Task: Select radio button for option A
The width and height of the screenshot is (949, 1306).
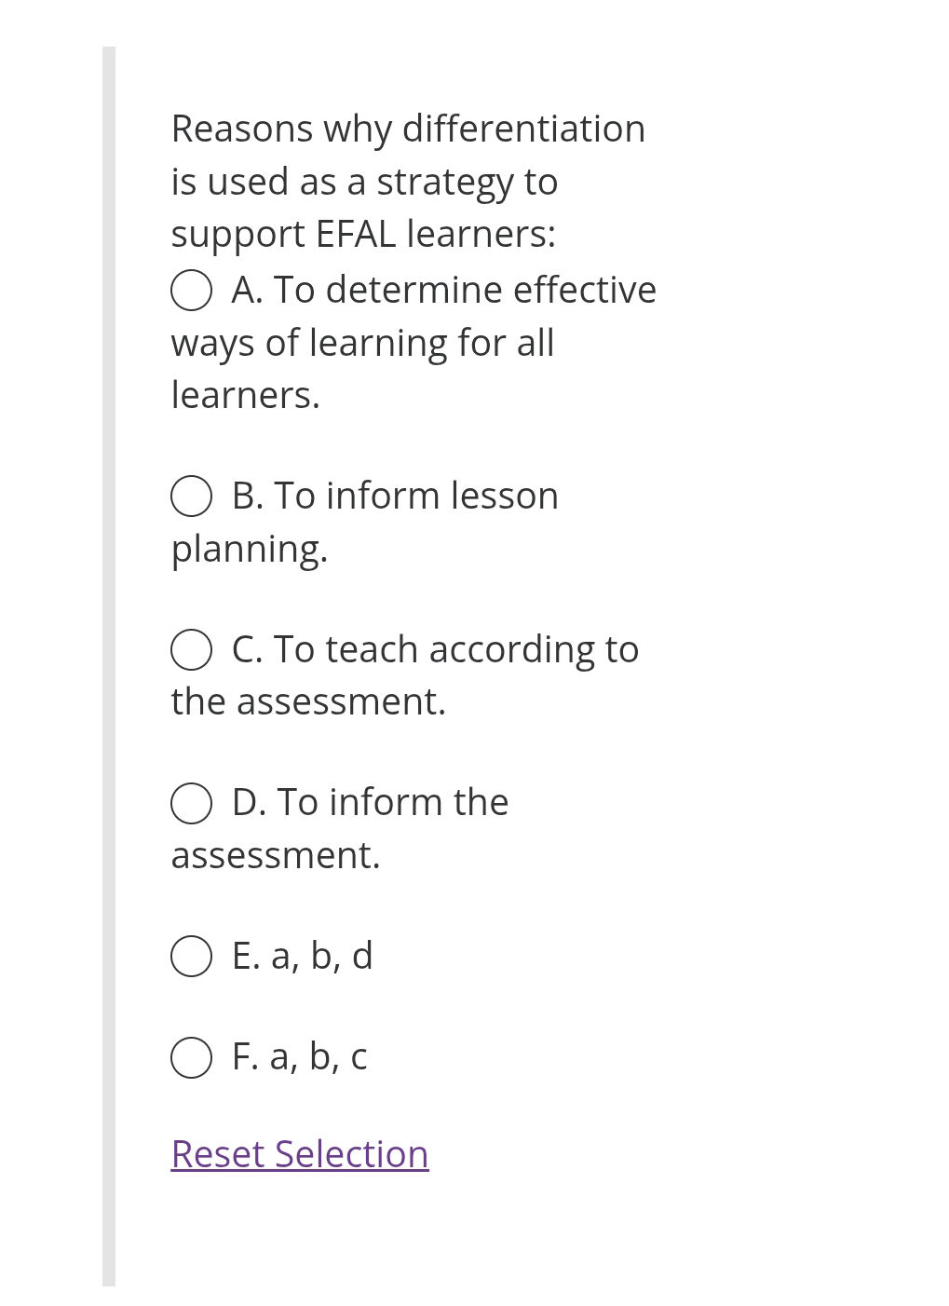Action: pyautogui.click(x=191, y=290)
